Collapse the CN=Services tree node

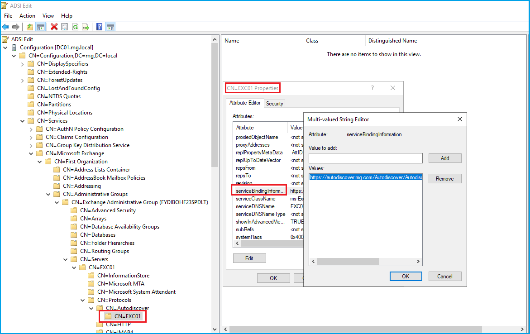[x=23, y=121]
